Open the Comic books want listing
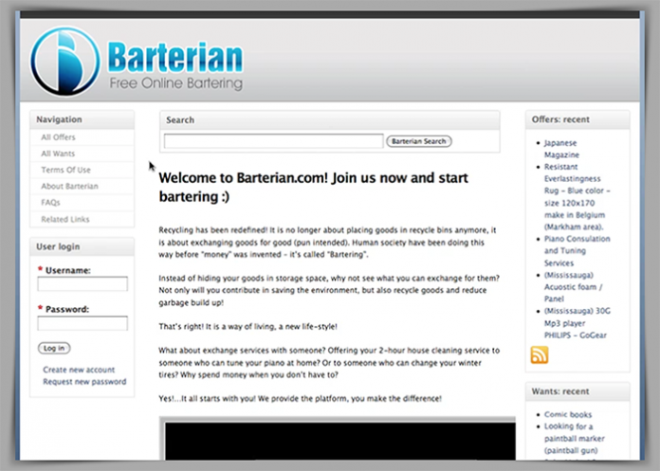Screen dimensions: 660x471 [x=568, y=414]
